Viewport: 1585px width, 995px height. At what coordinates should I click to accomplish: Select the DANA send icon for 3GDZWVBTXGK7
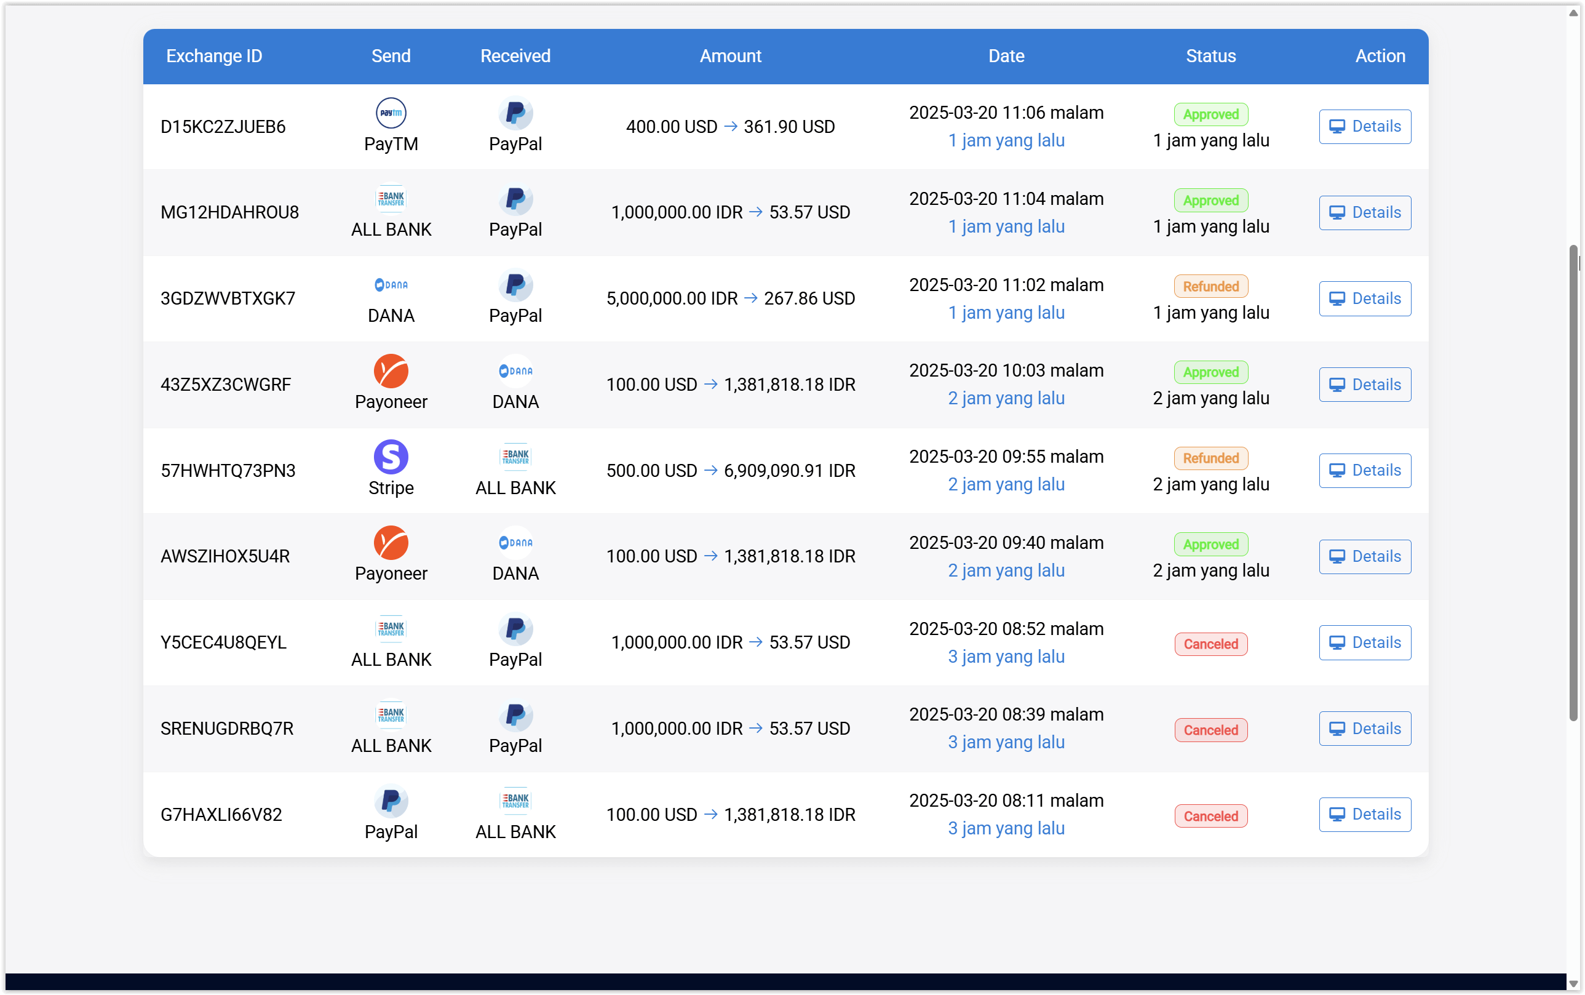[x=391, y=284]
